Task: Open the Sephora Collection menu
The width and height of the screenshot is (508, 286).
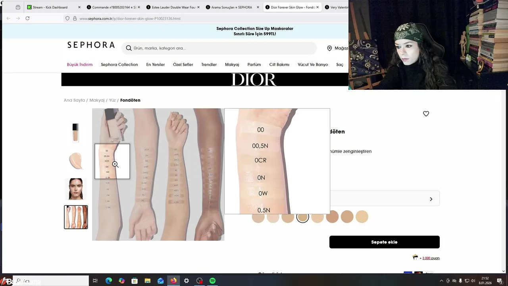Action: (x=119, y=64)
